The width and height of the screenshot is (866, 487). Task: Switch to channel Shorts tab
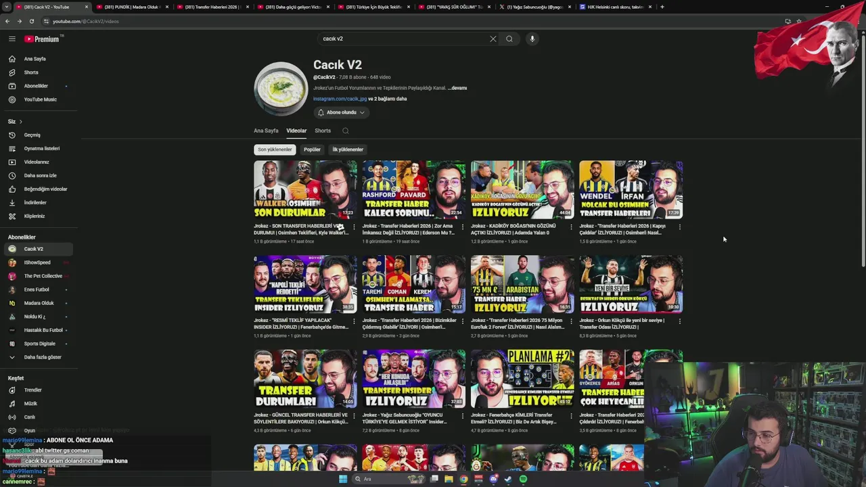(323, 131)
